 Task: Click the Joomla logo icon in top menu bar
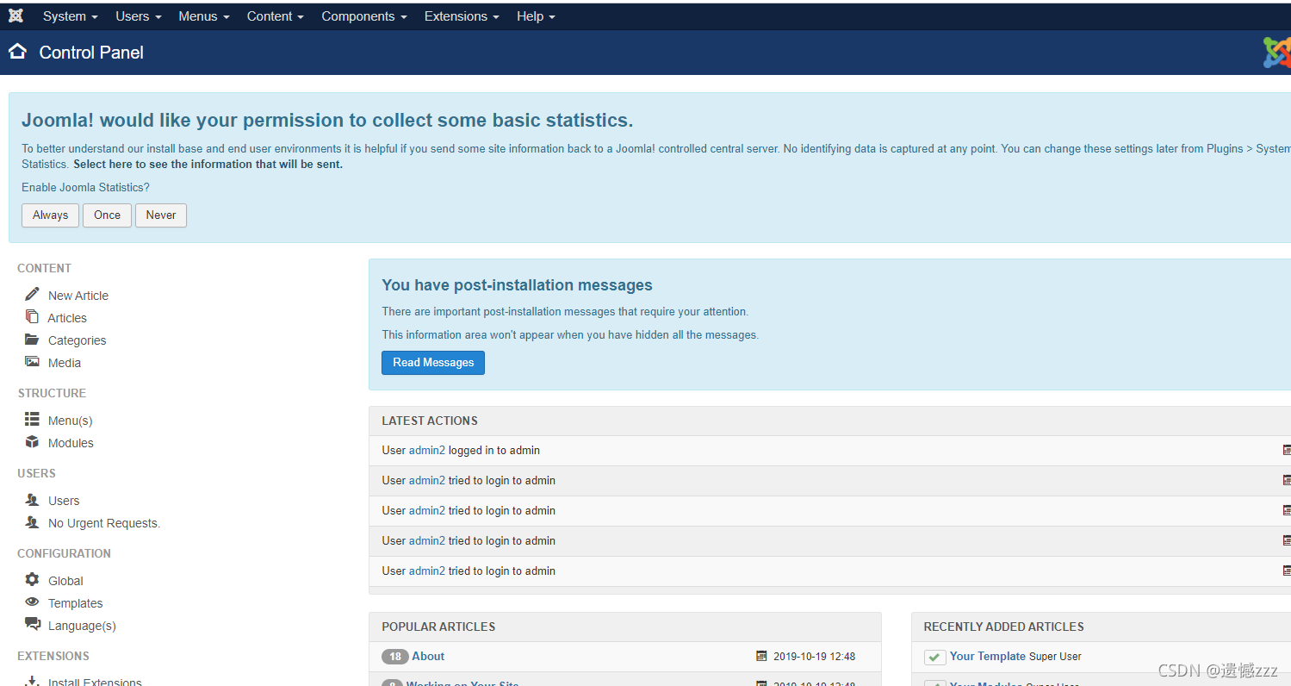[16, 16]
